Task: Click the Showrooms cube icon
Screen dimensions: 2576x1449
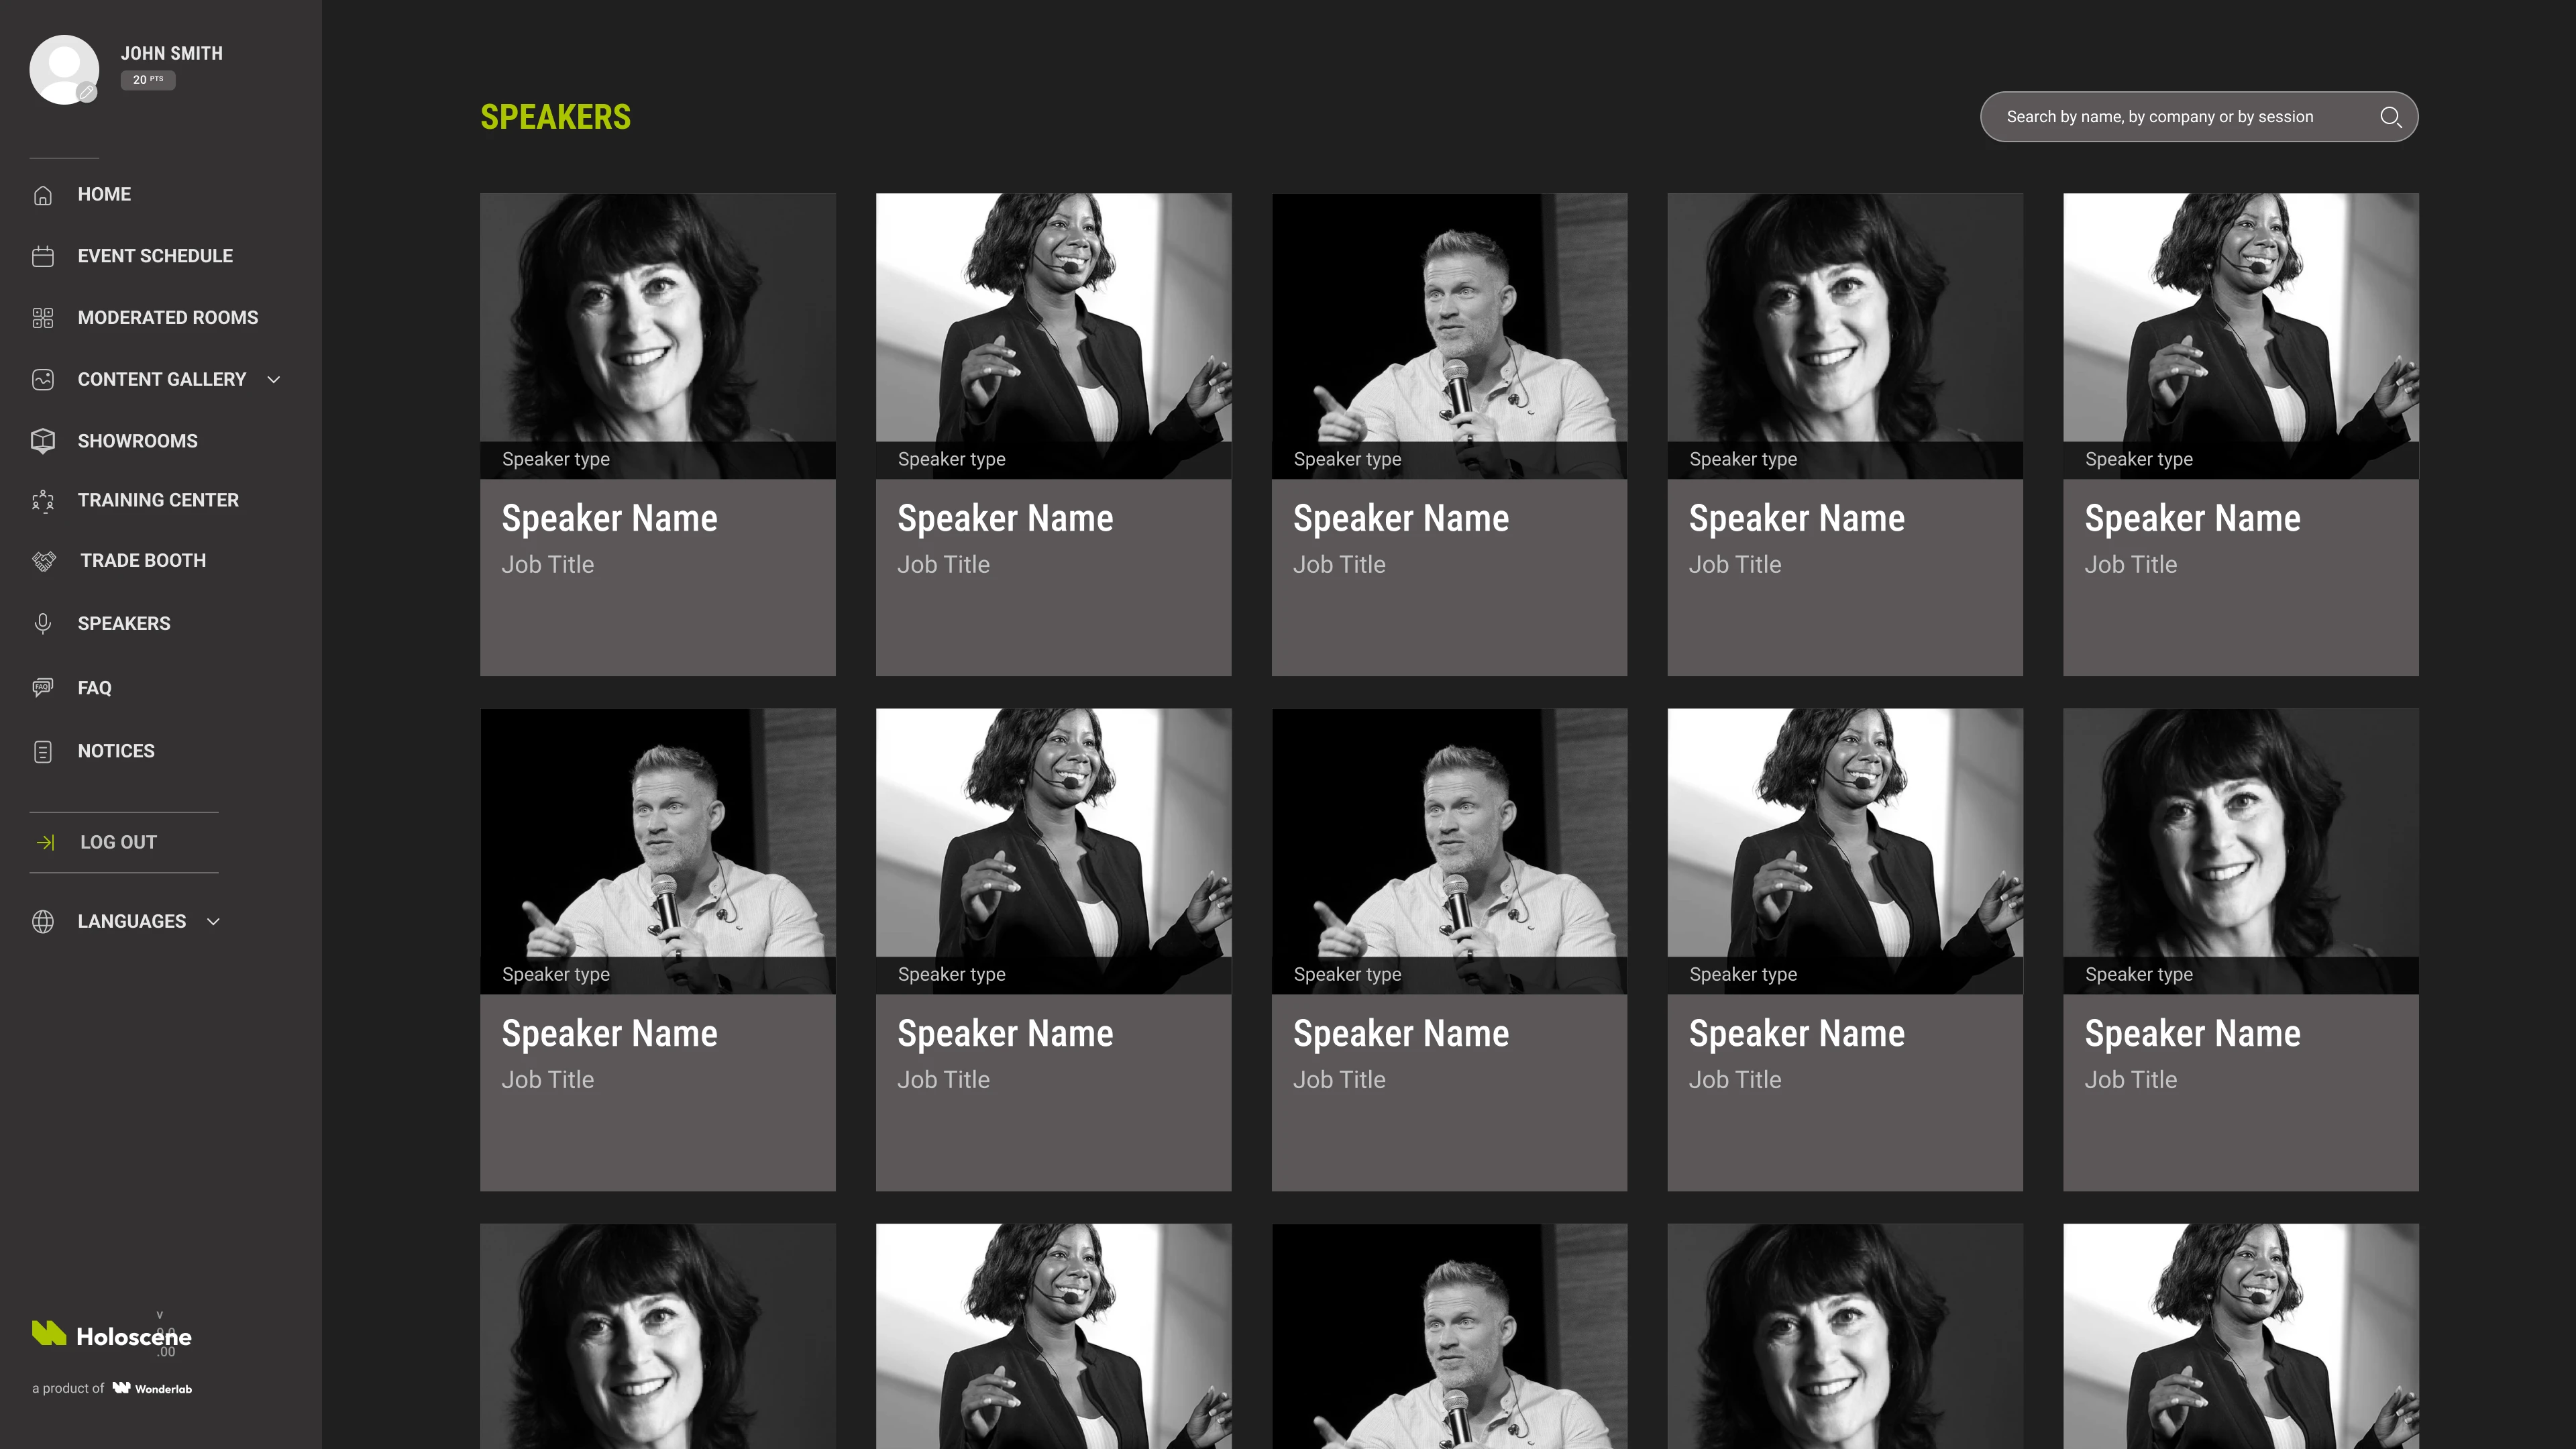Action: coord(43,441)
